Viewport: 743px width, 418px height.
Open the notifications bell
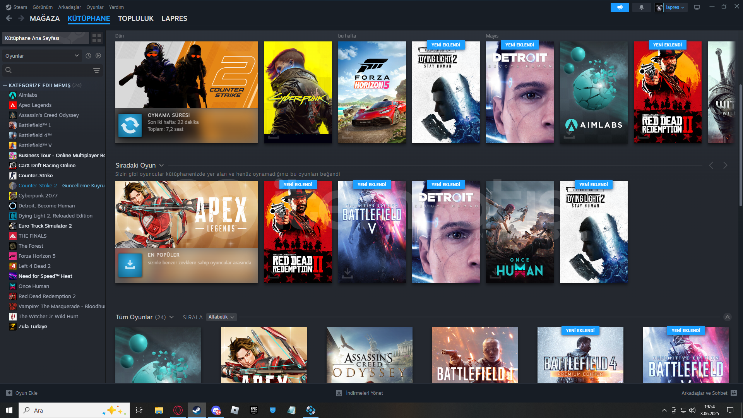coord(641,7)
